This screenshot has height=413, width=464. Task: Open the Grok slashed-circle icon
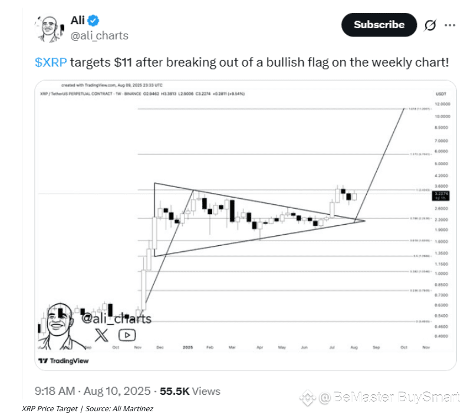(x=430, y=25)
